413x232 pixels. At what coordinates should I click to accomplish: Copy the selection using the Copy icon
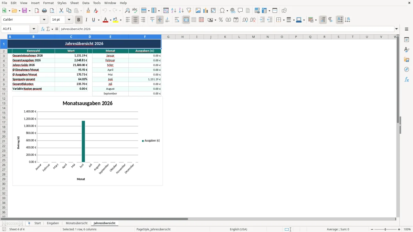tap(69, 11)
